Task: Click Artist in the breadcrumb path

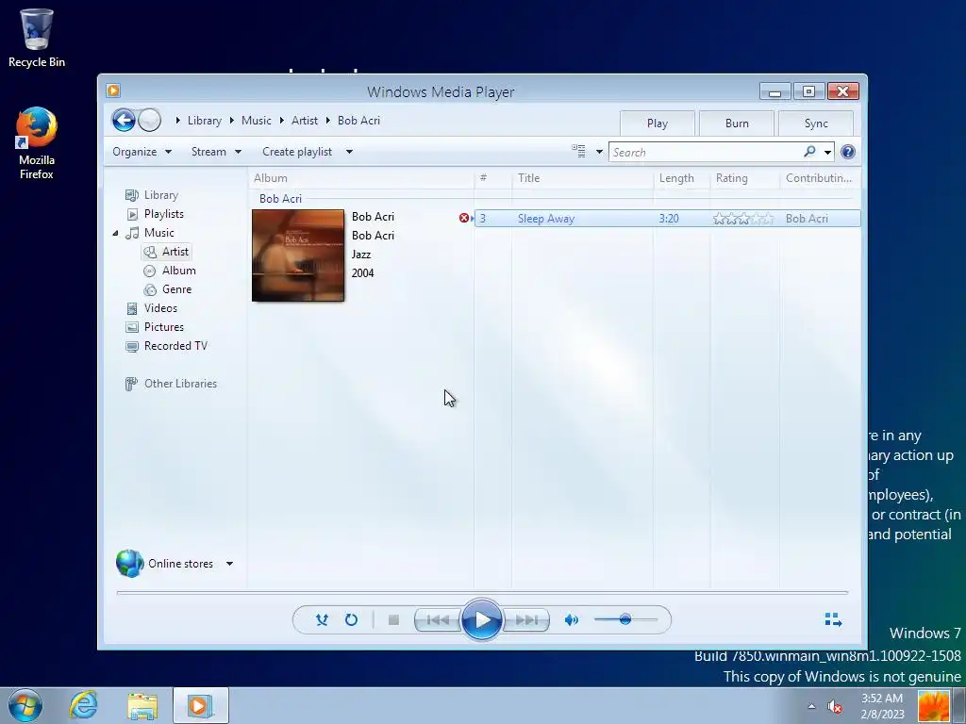Action: (305, 121)
